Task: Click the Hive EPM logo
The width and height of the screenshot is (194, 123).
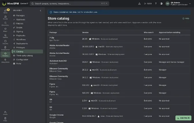Action: click(x=10, y=3)
